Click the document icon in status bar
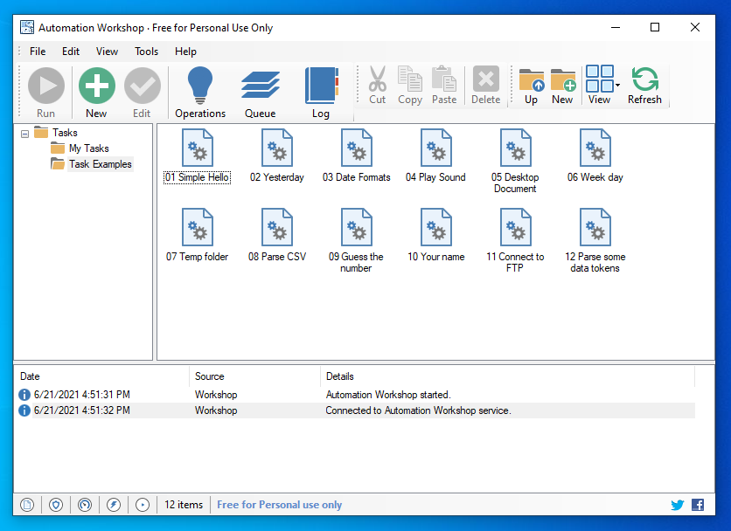Screen dimensions: 731x531 27,505
